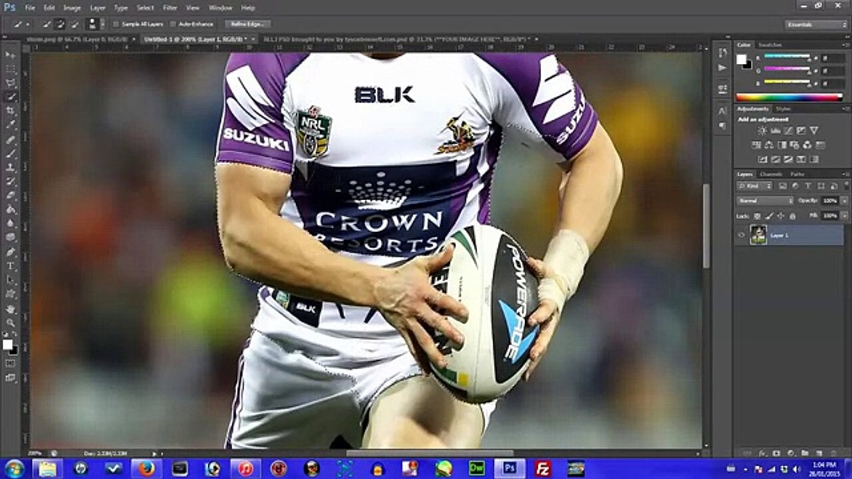The height and width of the screenshot is (479, 852).
Task: Choose New Selection mode in options bar
Action: coord(47,24)
